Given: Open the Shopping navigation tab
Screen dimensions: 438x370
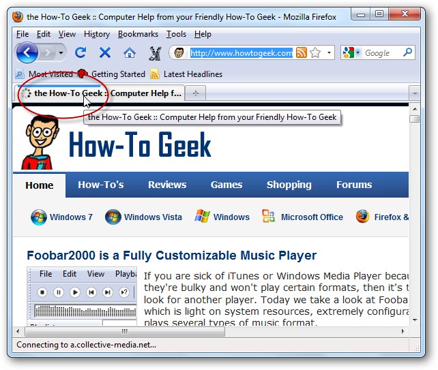Looking at the screenshot, I should 289,185.
